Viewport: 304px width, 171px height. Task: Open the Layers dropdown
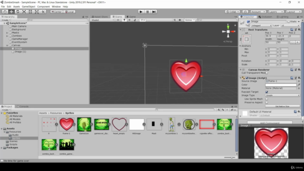pos(276,12)
